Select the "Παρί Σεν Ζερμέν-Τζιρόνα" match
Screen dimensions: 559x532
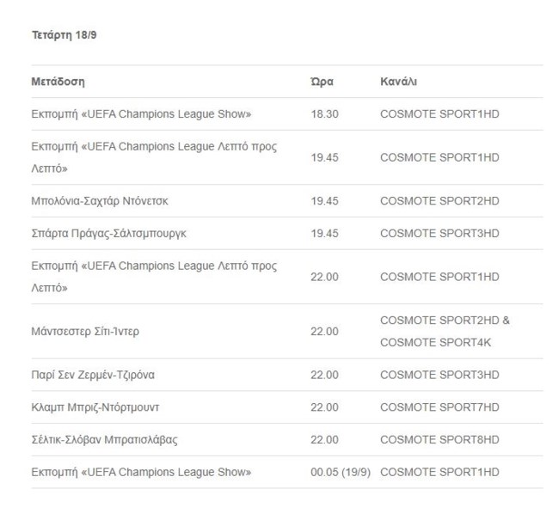coord(93,375)
